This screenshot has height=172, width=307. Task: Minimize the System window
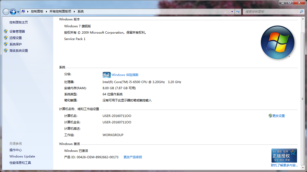point(282,2)
